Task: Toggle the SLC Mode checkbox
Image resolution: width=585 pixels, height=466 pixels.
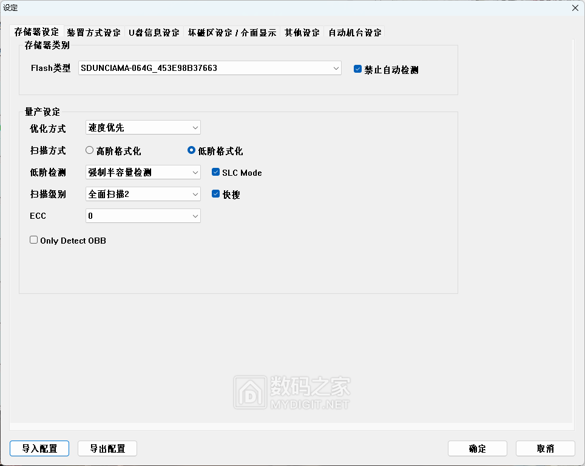Action: click(x=215, y=172)
